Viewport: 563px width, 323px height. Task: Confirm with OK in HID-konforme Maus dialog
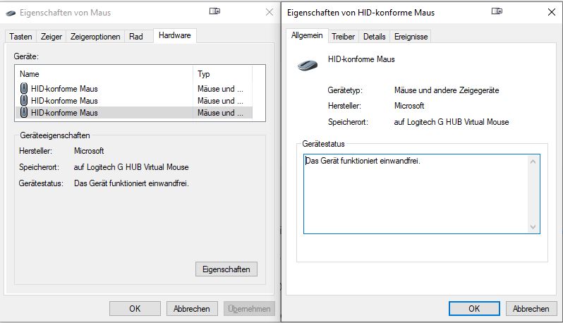pyautogui.click(x=474, y=309)
